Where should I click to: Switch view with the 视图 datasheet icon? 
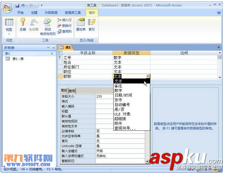[x=9, y=22]
